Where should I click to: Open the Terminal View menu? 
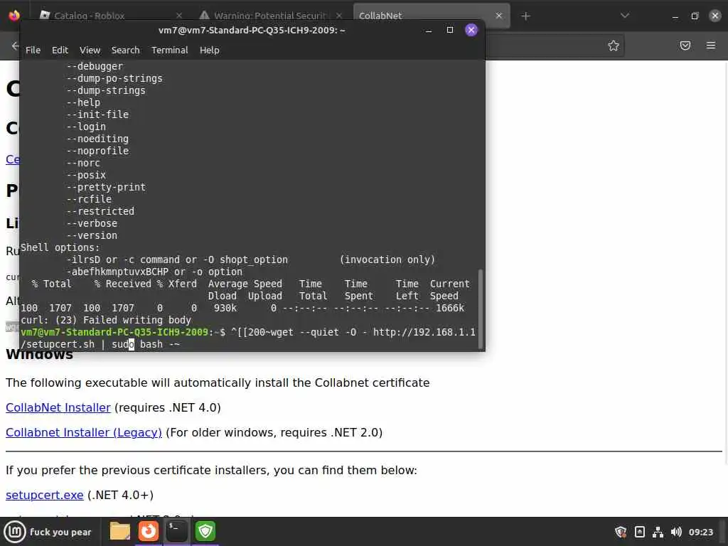[x=90, y=50]
